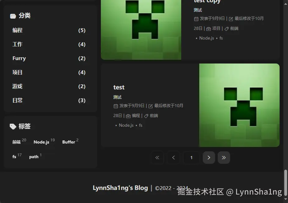Click the calendar icon on the test post
Image resolution: width=288 pixels, height=203 pixels.
tap(115, 106)
